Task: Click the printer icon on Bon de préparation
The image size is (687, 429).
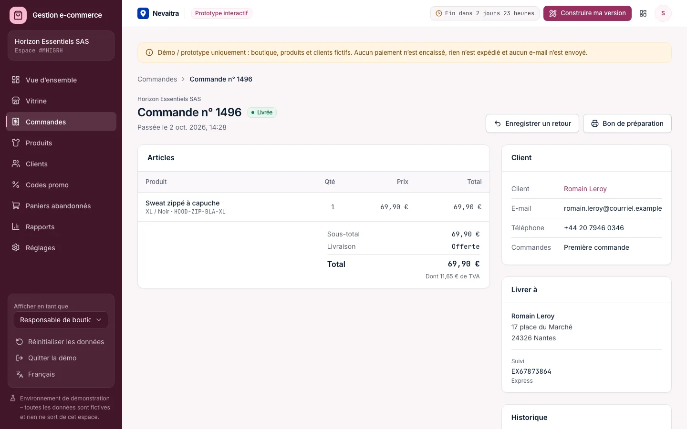Action: point(595,123)
